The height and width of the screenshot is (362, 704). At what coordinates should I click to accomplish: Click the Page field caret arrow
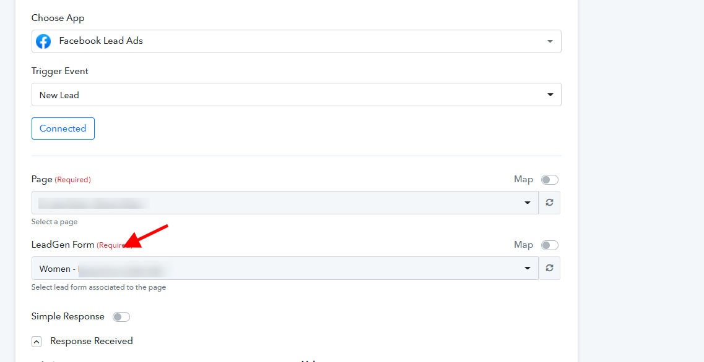tap(528, 203)
